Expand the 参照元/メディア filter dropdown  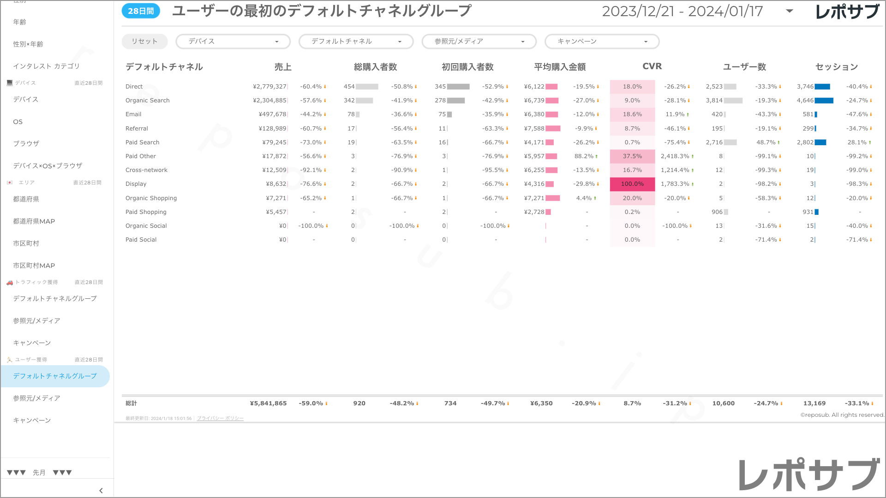click(x=479, y=41)
